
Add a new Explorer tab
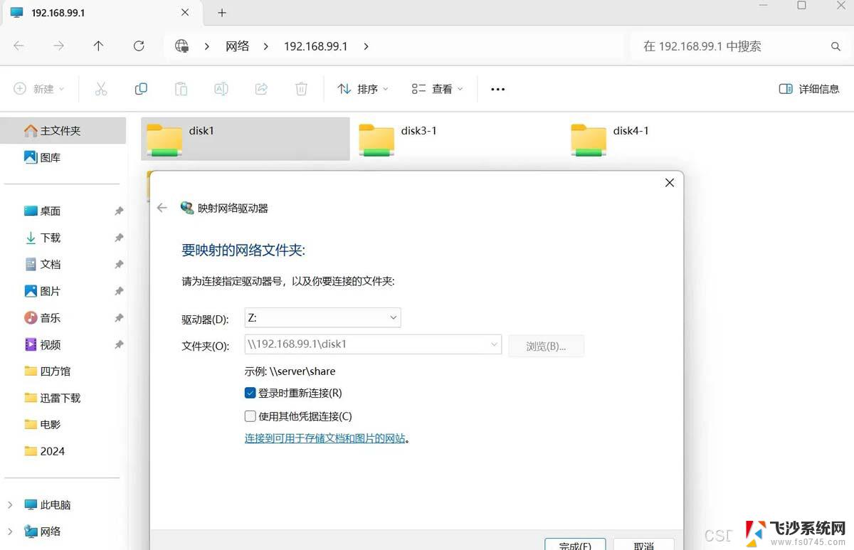222,13
